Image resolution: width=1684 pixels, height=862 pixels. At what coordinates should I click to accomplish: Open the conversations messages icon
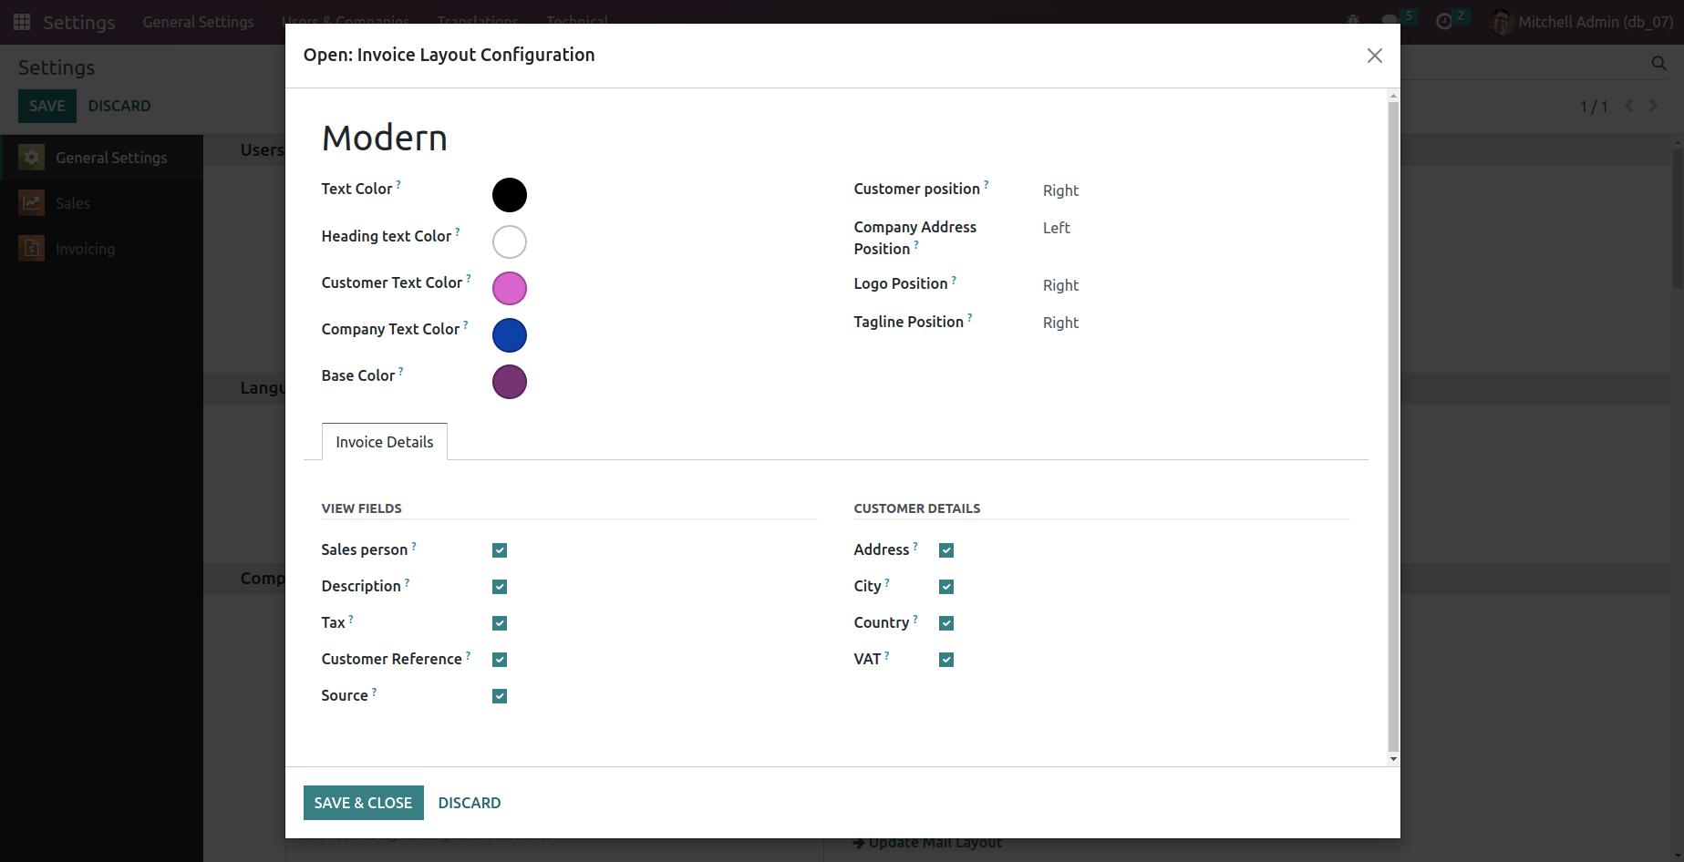[x=1390, y=21]
